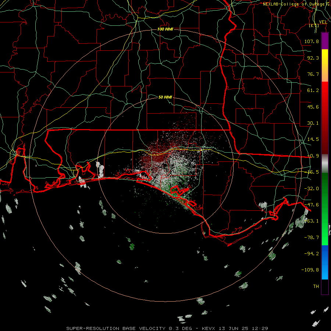Click the gray near-zero segment of the color bar
331x331 pixels.
(x=325, y=164)
